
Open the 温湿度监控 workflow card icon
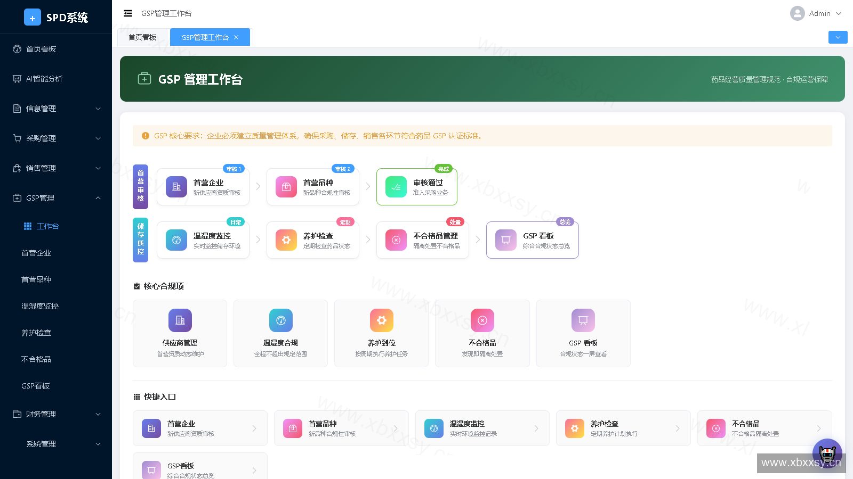[x=176, y=240]
